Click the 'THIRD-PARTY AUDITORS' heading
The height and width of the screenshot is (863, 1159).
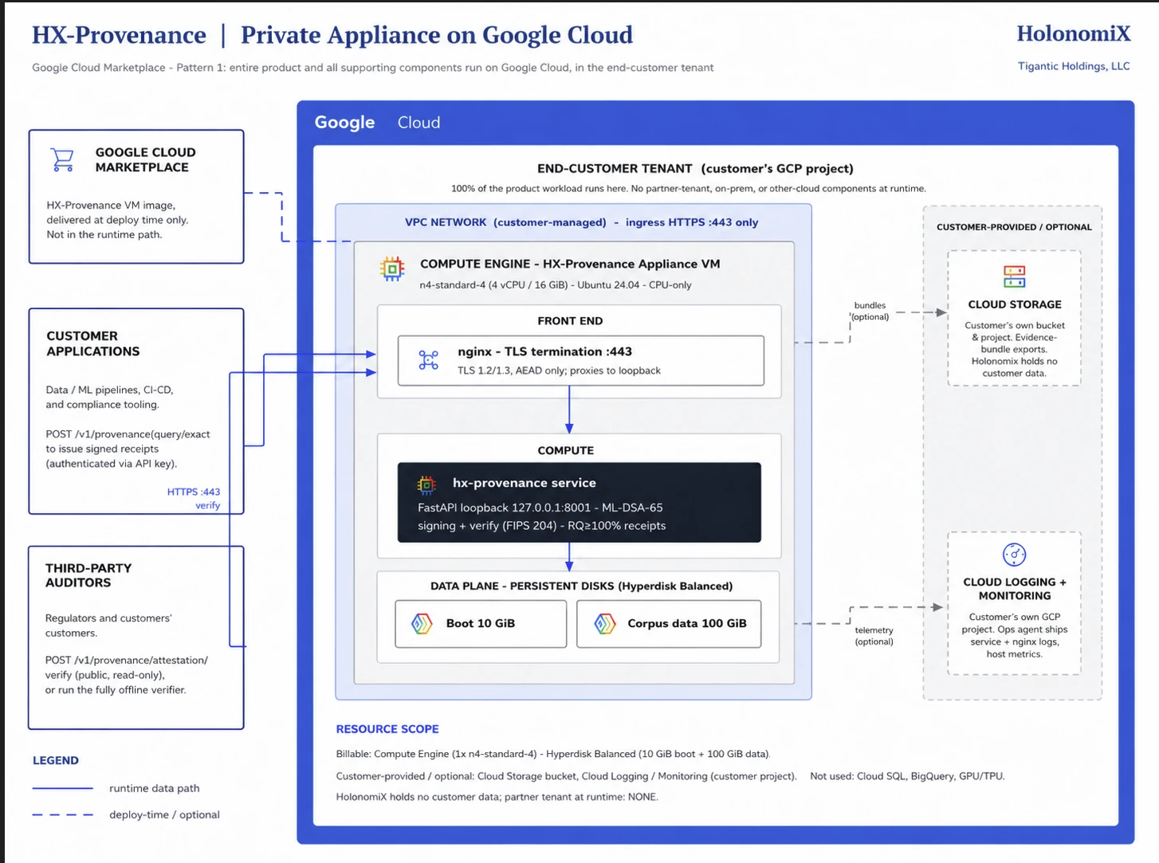pos(88,575)
